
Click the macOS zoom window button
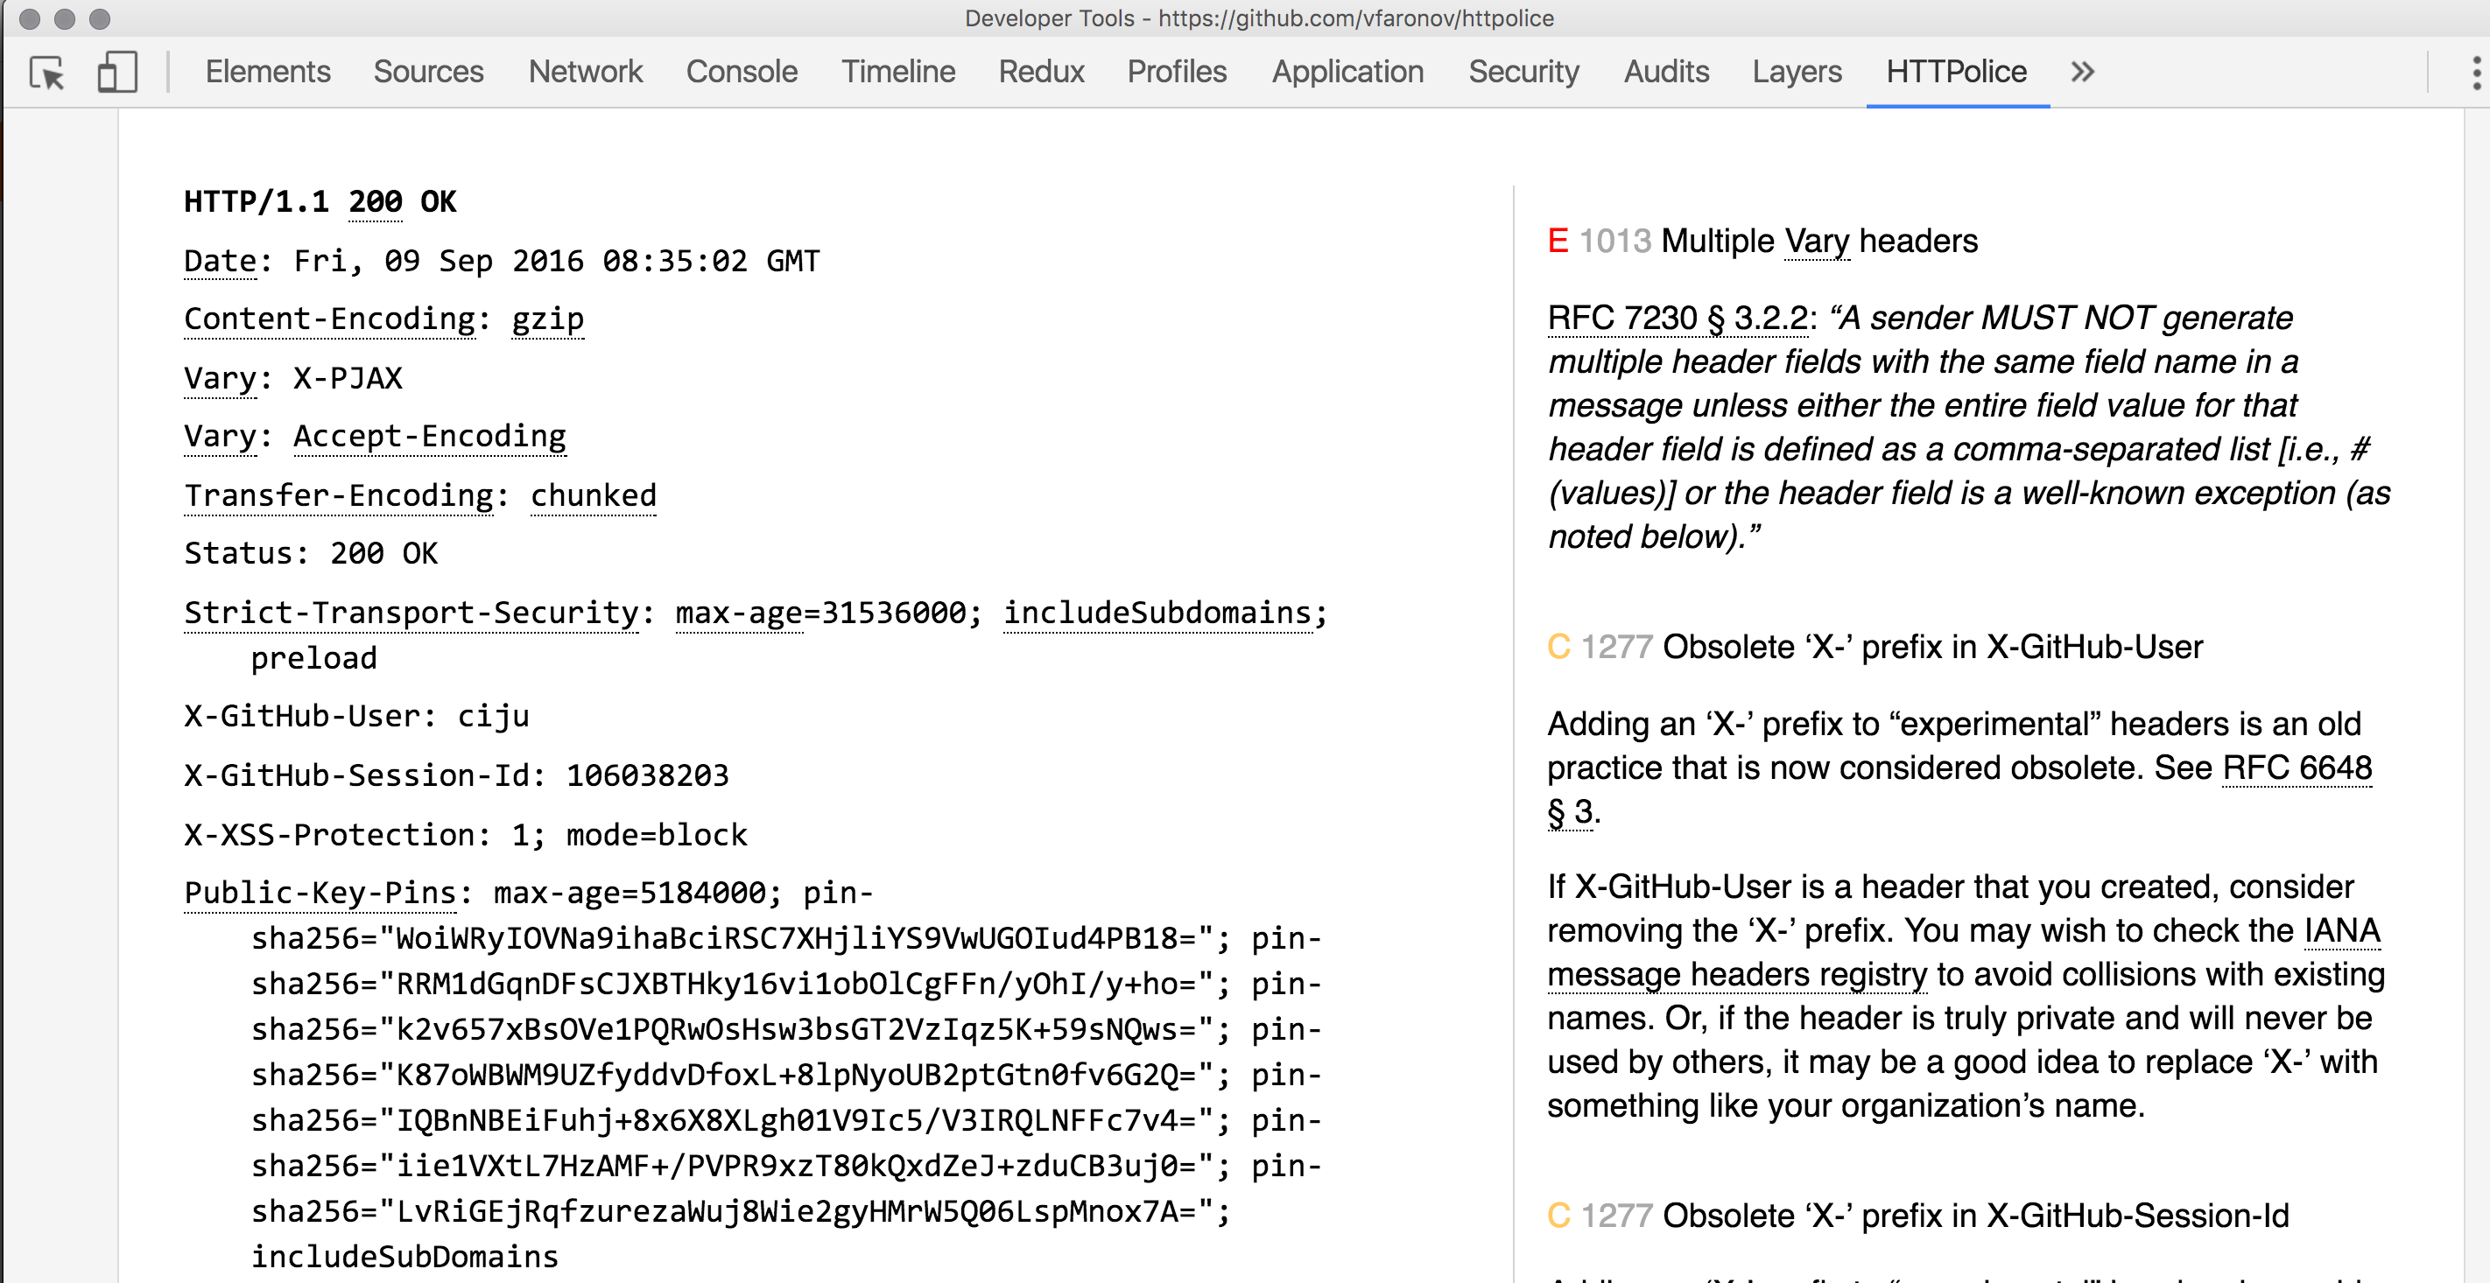(100, 18)
